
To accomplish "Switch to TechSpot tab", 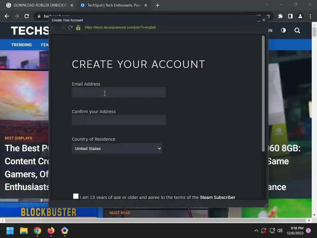I will coord(114,5).
